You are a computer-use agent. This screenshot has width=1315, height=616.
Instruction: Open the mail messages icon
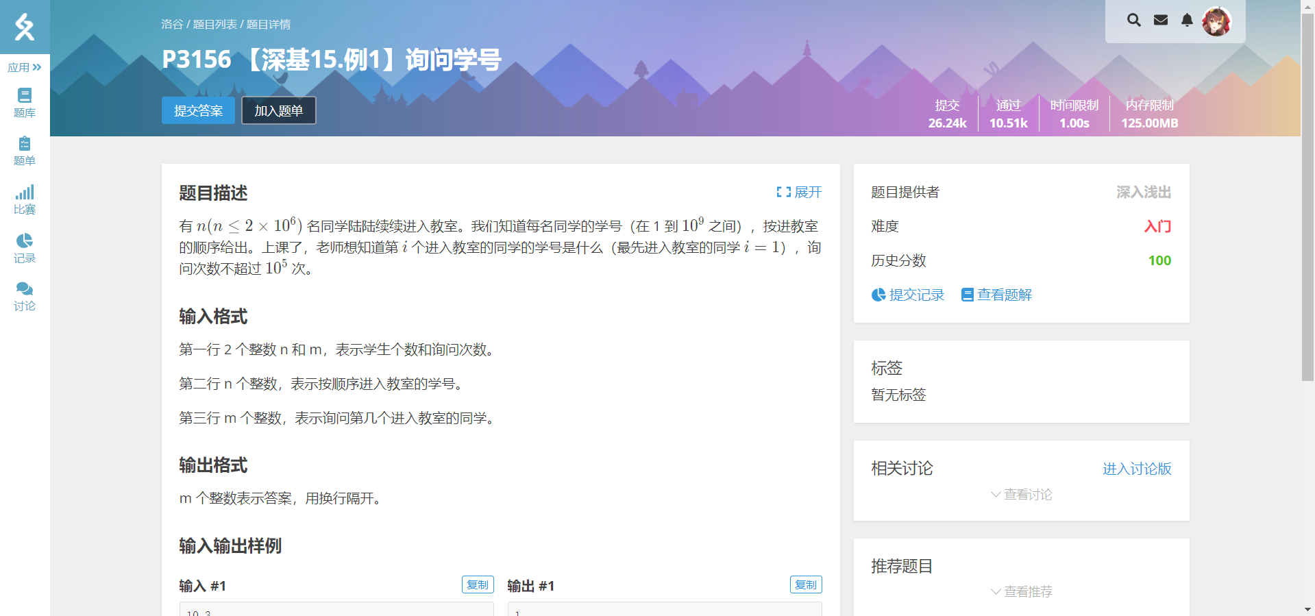click(1161, 21)
